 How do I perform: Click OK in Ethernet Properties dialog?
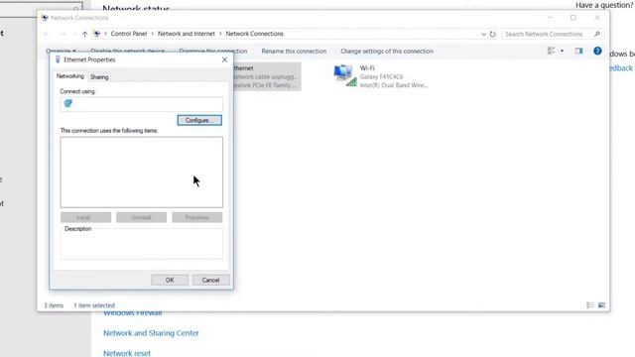170,280
